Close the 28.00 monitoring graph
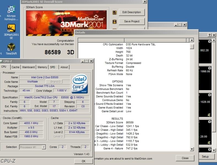This screenshot has height=165, width=217. [210, 122]
